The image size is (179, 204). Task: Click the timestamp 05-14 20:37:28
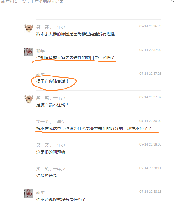[150, 74]
